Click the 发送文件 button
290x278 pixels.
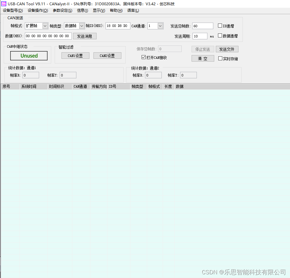pos(227,49)
